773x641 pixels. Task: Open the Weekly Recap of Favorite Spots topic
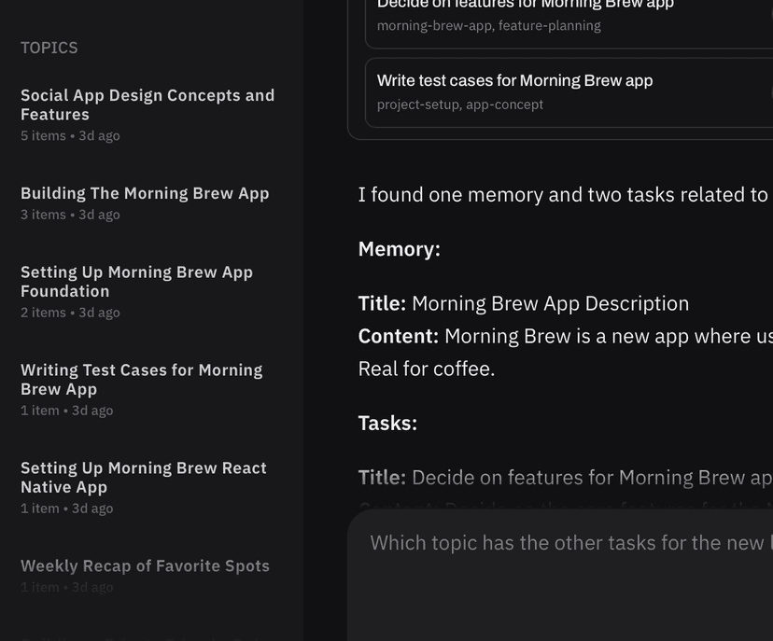145,565
